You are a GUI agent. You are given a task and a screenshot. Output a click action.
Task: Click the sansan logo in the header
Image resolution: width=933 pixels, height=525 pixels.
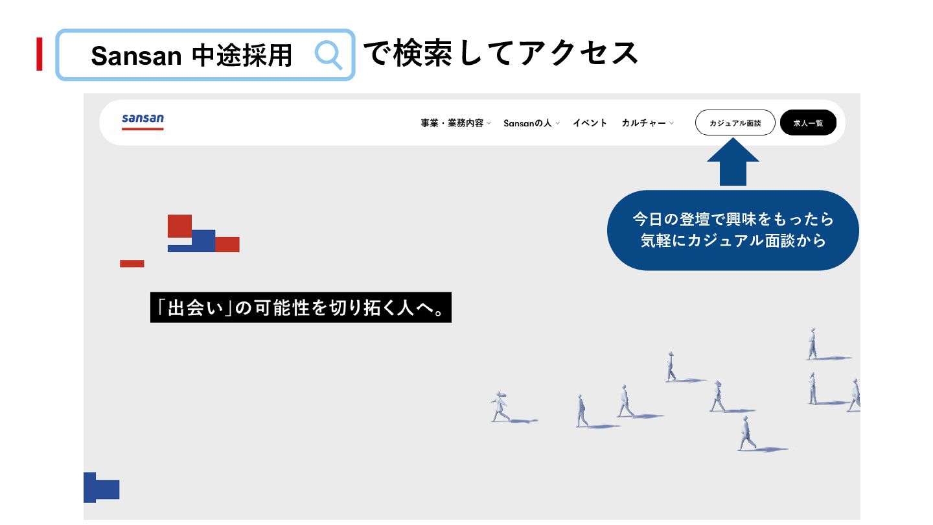pyautogui.click(x=143, y=122)
